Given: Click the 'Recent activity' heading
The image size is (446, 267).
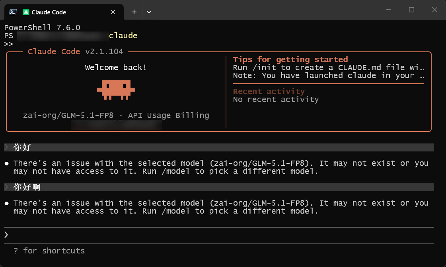Looking at the screenshot, I should (x=269, y=91).
